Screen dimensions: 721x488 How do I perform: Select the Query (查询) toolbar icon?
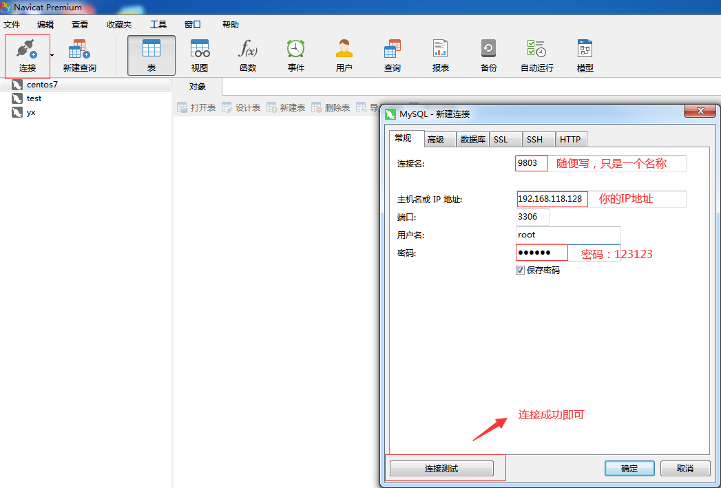[x=393, y=48]
